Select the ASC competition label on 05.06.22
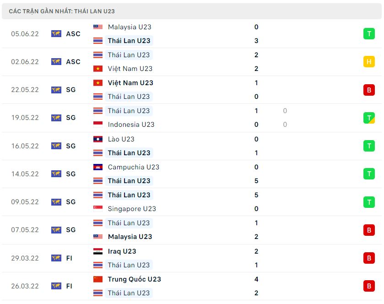Image resolution: width=384 pixels, height=304 pixels. pos(73,34)
